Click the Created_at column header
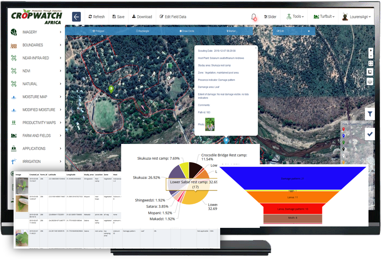The width and height of the screenshot is (381, 260). [34, 175]
